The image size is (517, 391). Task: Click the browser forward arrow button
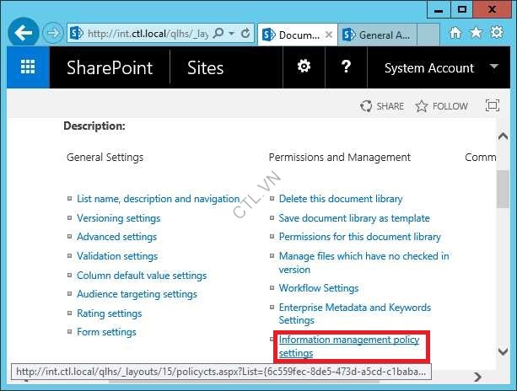tap(52, 34)
